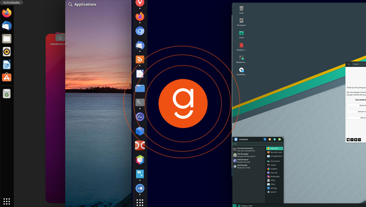Image resolution: width=366 pixels, height=207 pixels.
Task: Open Vivaldi in the center dock
Action: pyautogui.click(x=140, y=3)
